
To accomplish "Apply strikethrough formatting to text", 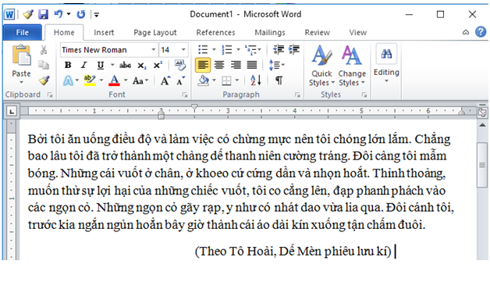I will click(x=125, y=65).
